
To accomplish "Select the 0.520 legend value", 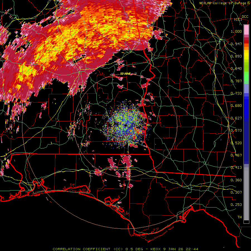I will 236,143.
